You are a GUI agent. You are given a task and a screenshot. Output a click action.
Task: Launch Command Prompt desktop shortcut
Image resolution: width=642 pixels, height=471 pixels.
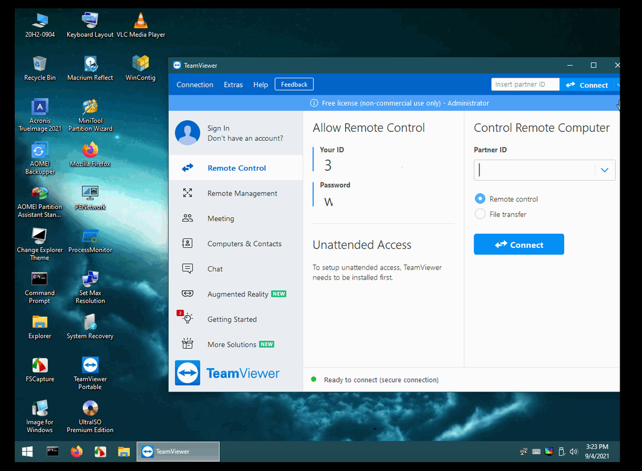click(39, 288)
